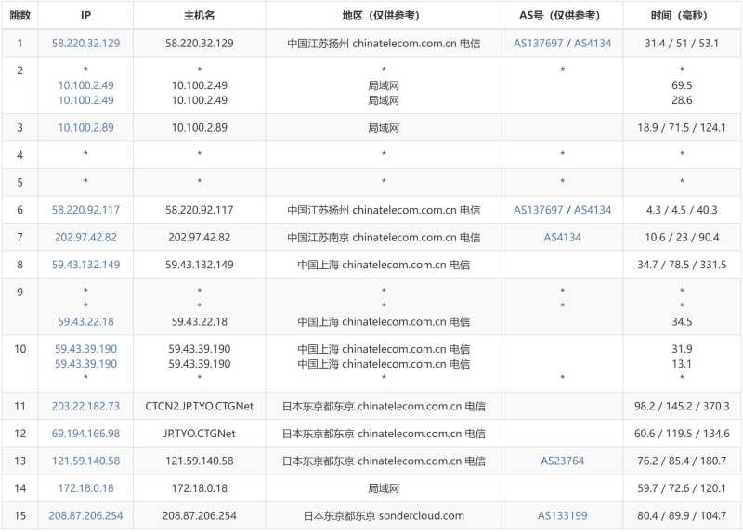Viewport: 743px width, 532px height.
Task: Click AS4134 link in hop 6 row
Action: tap(593, 210)
